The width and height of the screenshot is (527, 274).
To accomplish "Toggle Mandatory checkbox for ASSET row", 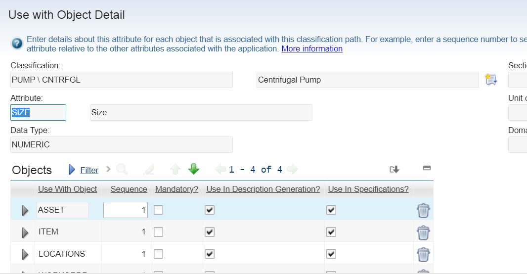I will [158, 210].
